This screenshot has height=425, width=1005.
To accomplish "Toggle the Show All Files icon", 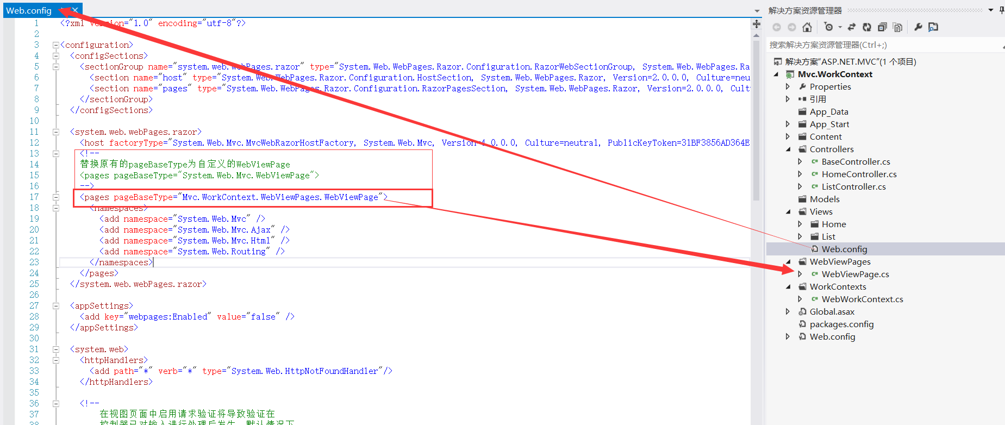I will (897, 27).
